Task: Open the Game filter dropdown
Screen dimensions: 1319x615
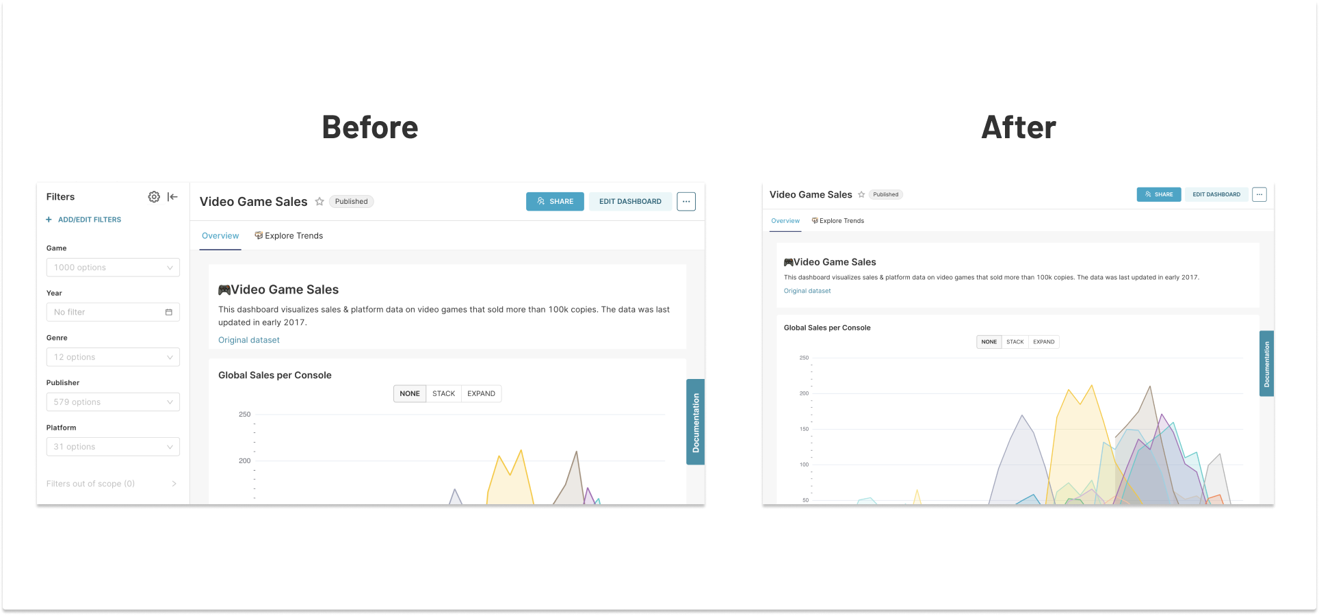Action: click(x=113, y=267)
